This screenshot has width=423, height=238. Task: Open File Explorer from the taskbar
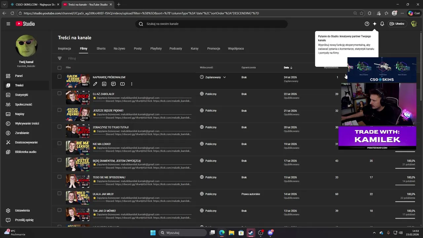point(231,233)
